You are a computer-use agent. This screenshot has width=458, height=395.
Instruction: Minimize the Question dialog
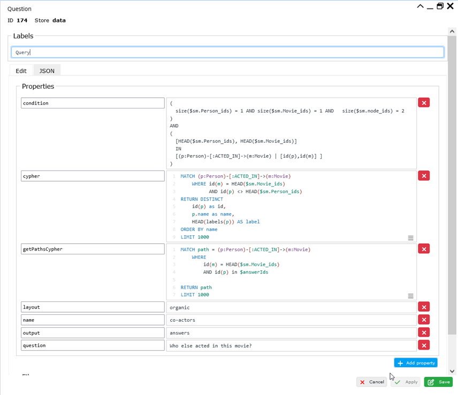pos(430,7)
